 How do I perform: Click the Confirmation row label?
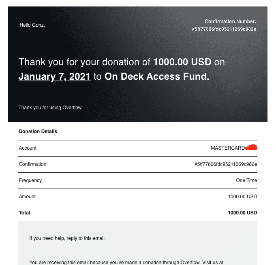tap(32, 164)
